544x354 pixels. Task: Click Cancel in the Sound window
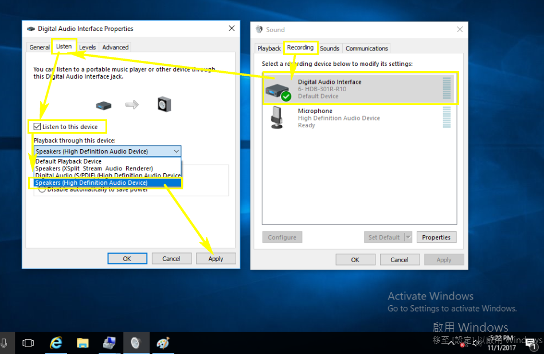pyautogui.click(x=400, y=259)
